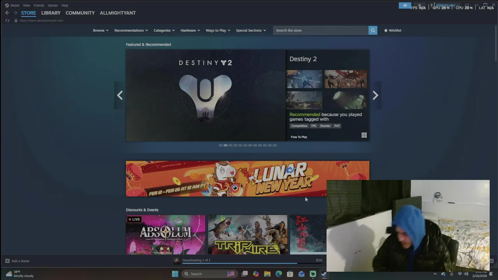
Task: Open Windows Start menu
Action: tap(175, 274)
